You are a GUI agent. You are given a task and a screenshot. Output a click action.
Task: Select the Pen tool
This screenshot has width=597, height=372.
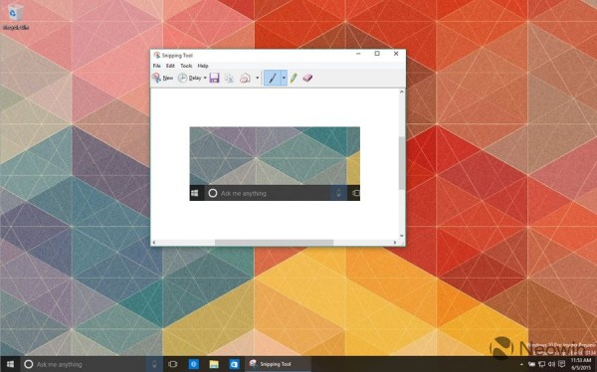tap(273, 78)
